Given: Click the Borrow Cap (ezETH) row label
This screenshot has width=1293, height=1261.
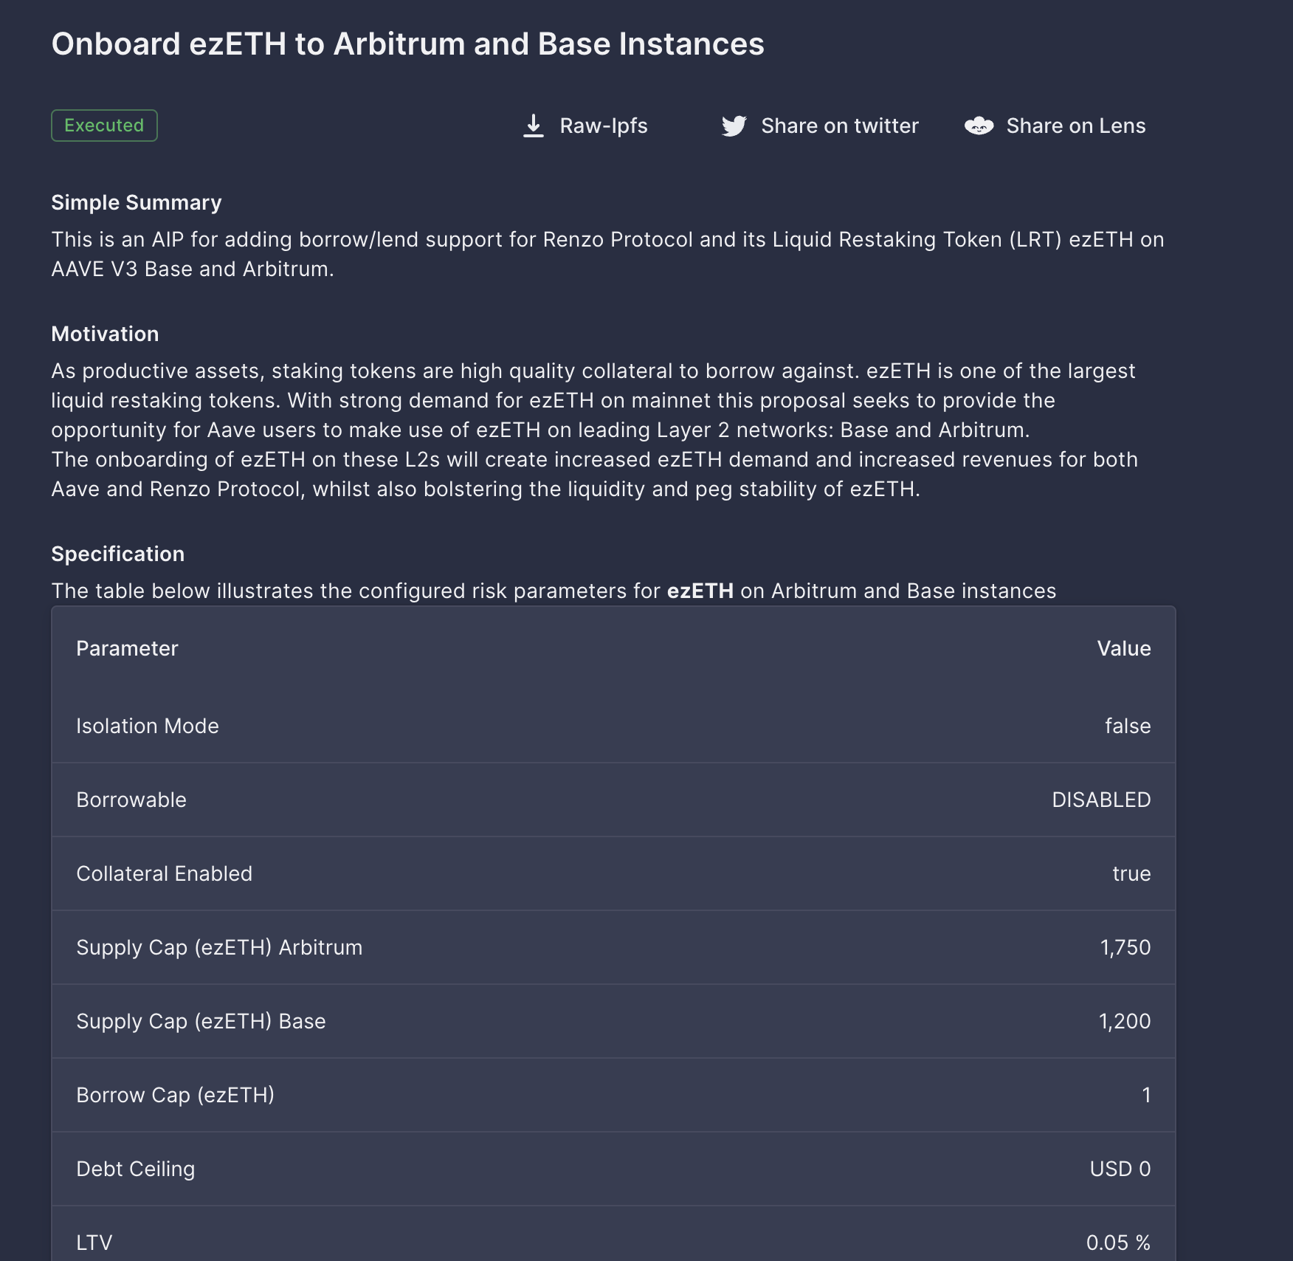Looking at the screenshot, I should pyautogui.click(x=175, y=1095).
